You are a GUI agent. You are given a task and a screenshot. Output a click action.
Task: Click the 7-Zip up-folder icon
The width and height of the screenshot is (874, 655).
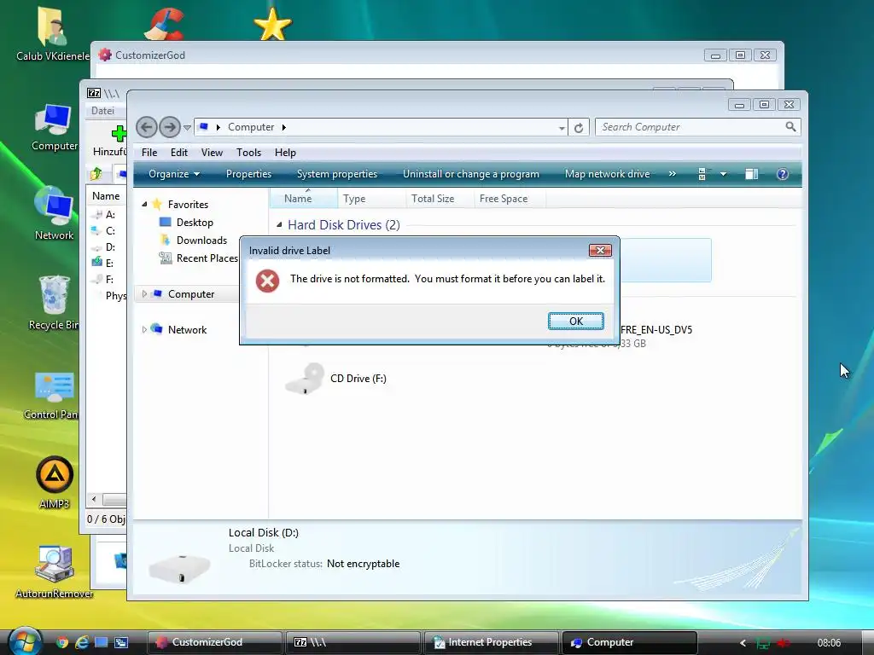pyautogui.click(x=96, y=174)
